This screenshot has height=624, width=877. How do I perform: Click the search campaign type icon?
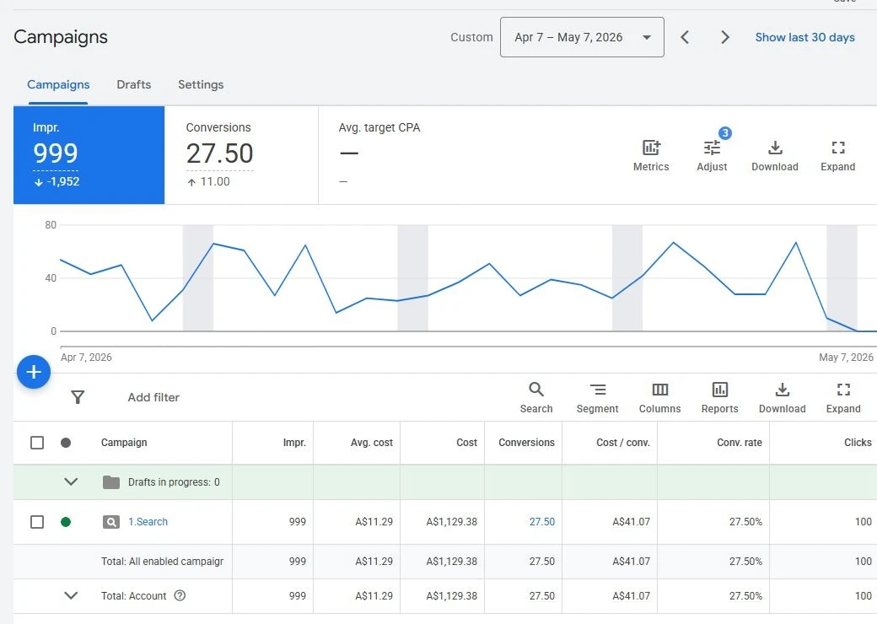tap(111, 522)
